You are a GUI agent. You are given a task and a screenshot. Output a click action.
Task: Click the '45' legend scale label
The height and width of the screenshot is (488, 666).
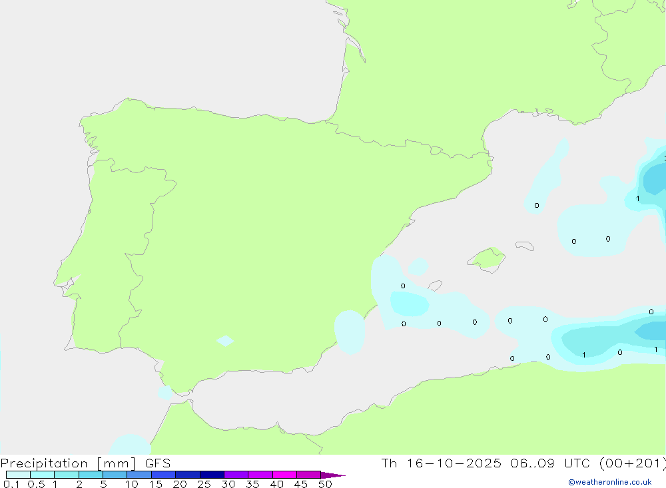pos(301,484)
